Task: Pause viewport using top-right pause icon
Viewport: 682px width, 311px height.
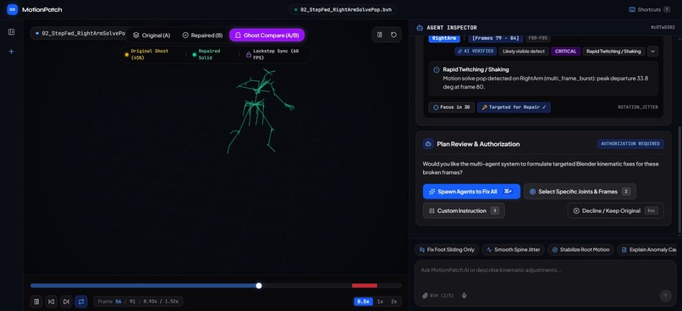Action: coord(380,35)
